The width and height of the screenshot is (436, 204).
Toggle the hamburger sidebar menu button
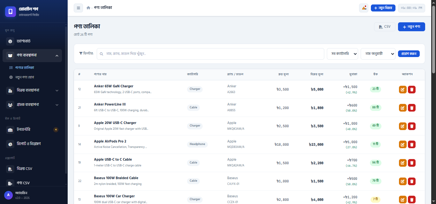tap(78, 8)
